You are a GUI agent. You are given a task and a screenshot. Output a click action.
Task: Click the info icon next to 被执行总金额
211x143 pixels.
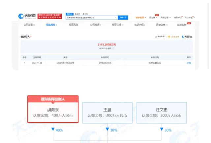113,49
